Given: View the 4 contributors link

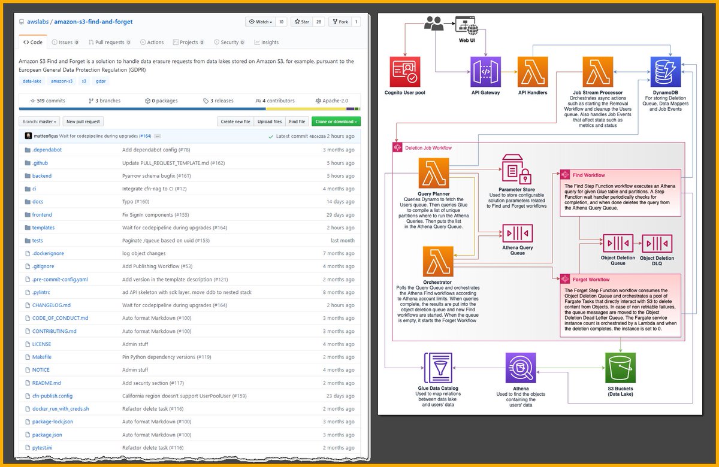Looking at the screenshot, I should pos(275,101).
